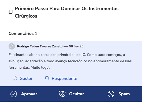The width and height of the screenshot is (142, 102).
Task: Hide the comment using Ocultar
Action: click(x=77, y=94)
